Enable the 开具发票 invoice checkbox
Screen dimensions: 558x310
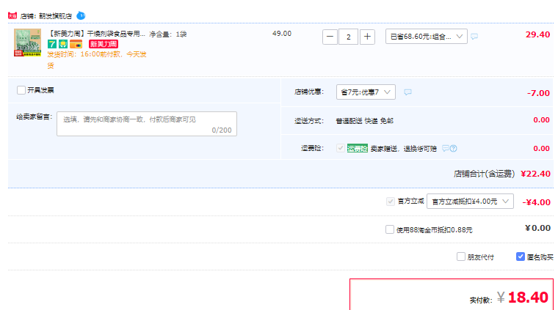[x=21, y=90]
